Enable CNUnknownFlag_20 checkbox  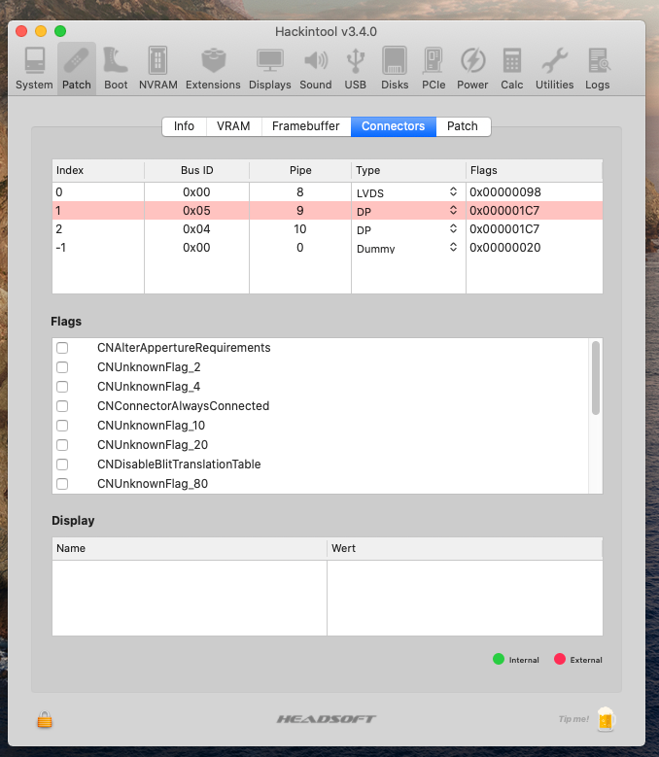click(62, 445)
